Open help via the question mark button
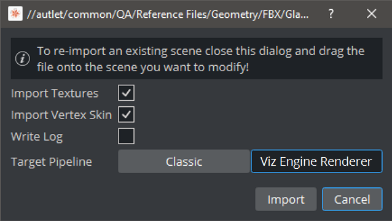This screenshot has width=392, height=221. (331, 14)
